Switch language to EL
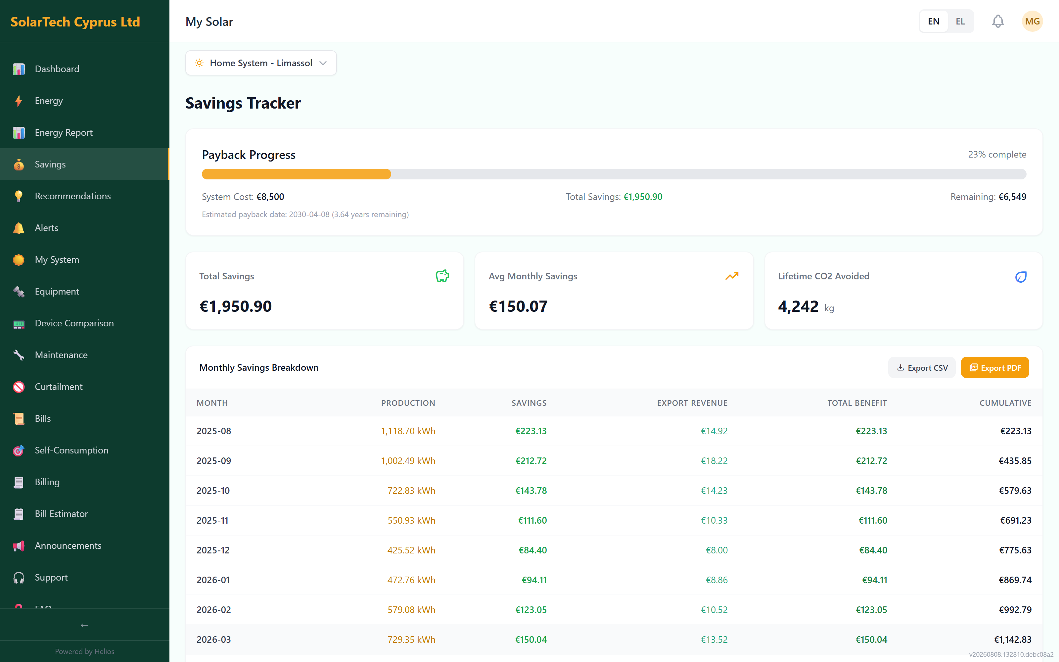This screenshot has width=1059, height=662. pos(960,21)
